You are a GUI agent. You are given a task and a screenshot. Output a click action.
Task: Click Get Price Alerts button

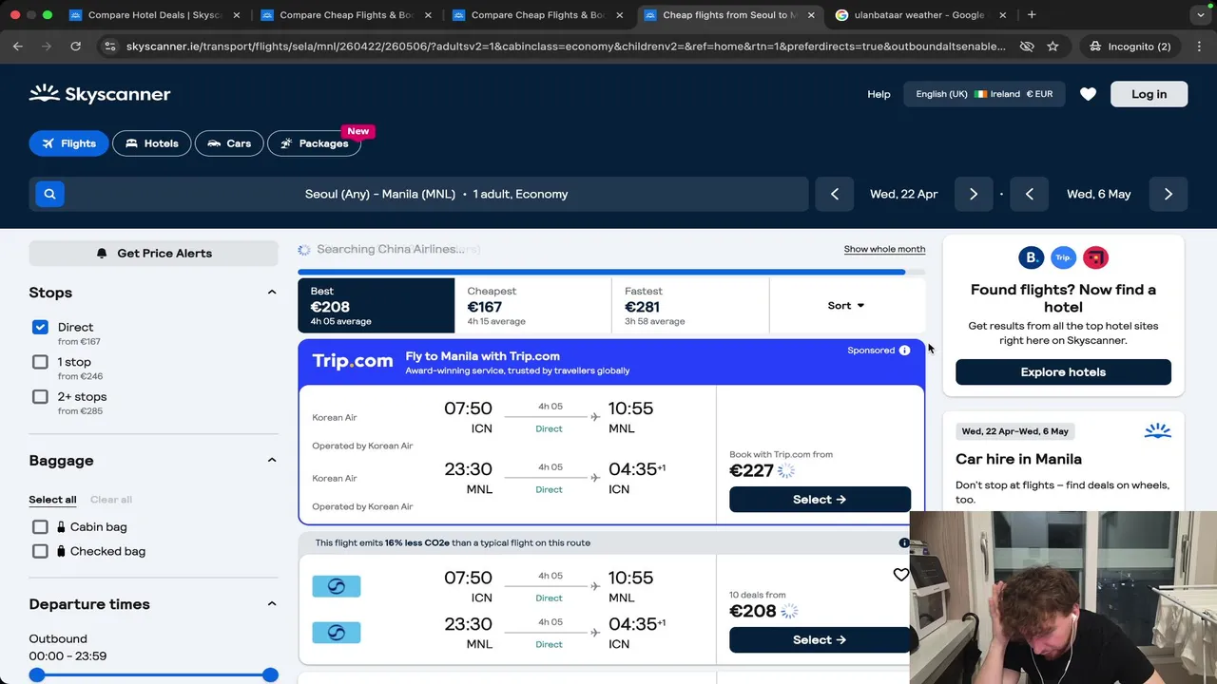(x=153, y=254)
